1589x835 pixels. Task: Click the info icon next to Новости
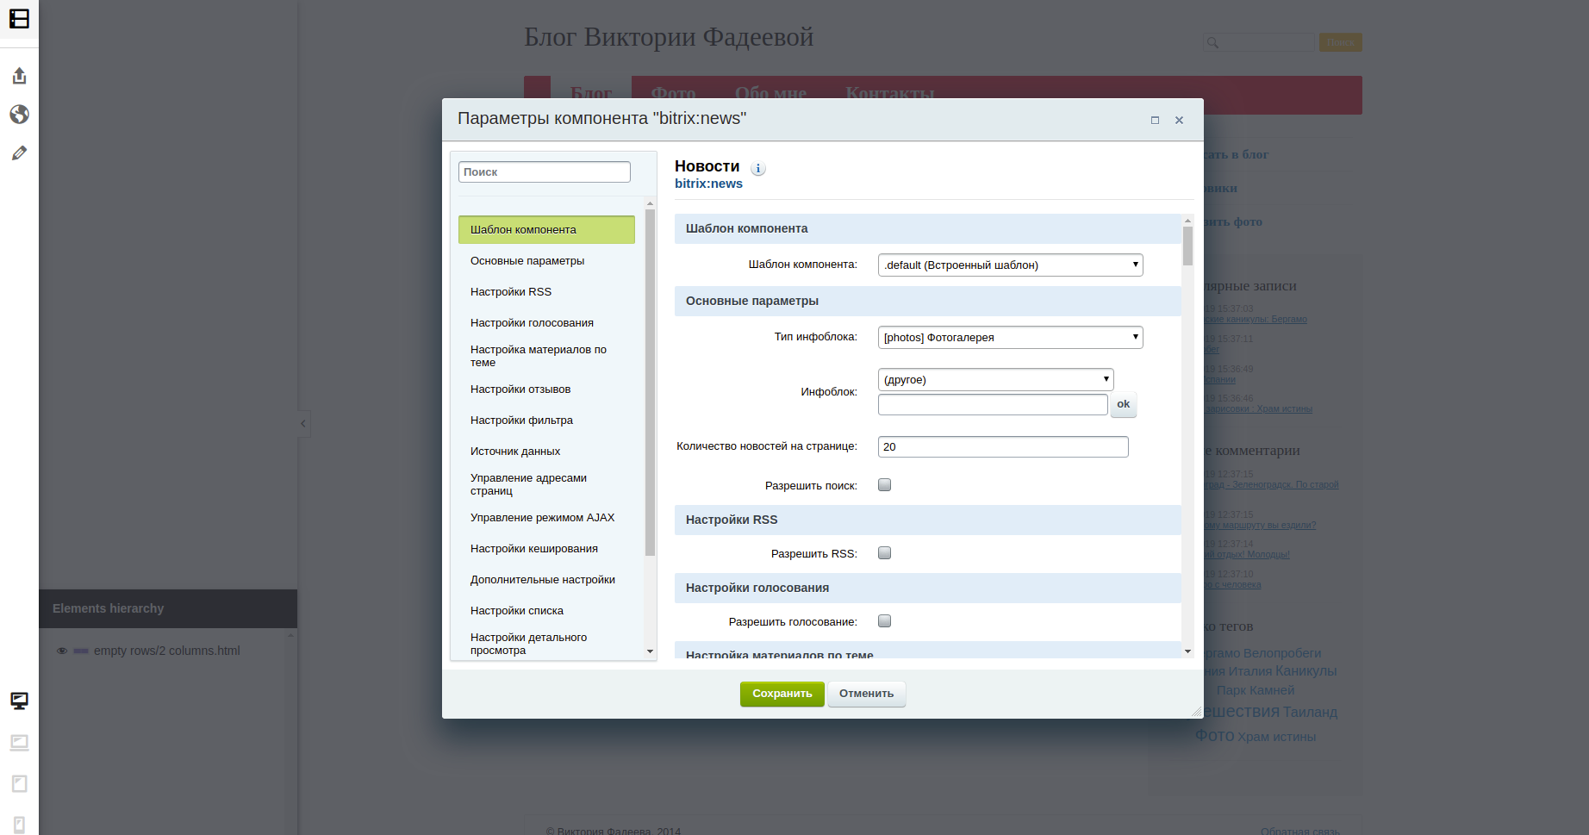coord(758,169)
